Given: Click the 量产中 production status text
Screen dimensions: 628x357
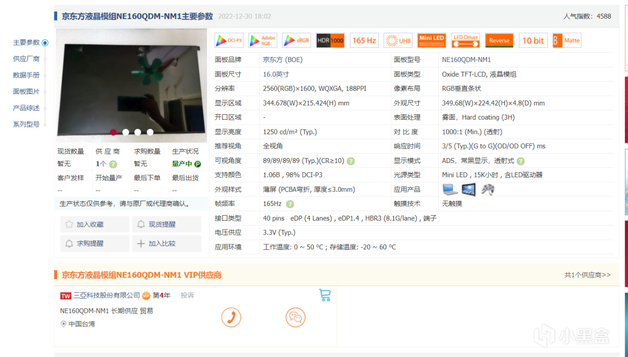Looking at the screenshot, I should [182, 164].
